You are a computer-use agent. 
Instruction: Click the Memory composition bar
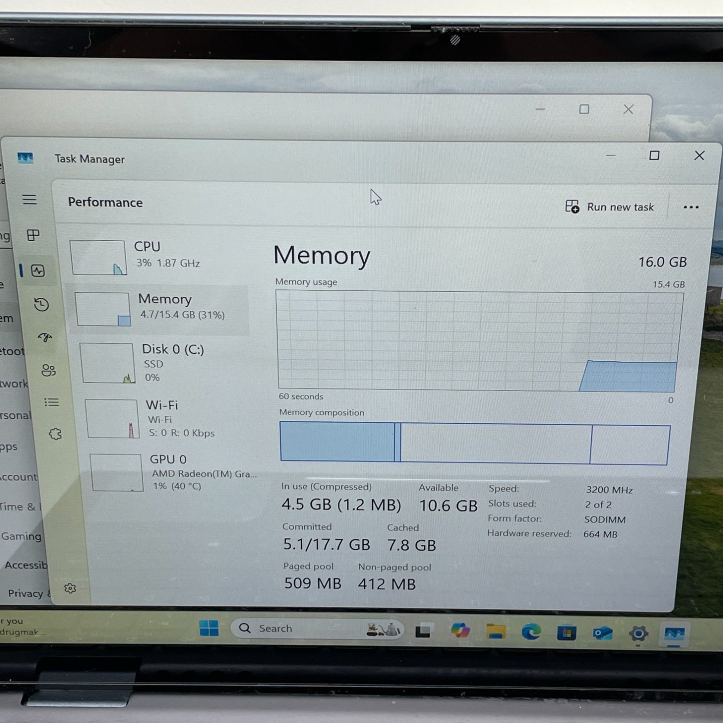474,443
